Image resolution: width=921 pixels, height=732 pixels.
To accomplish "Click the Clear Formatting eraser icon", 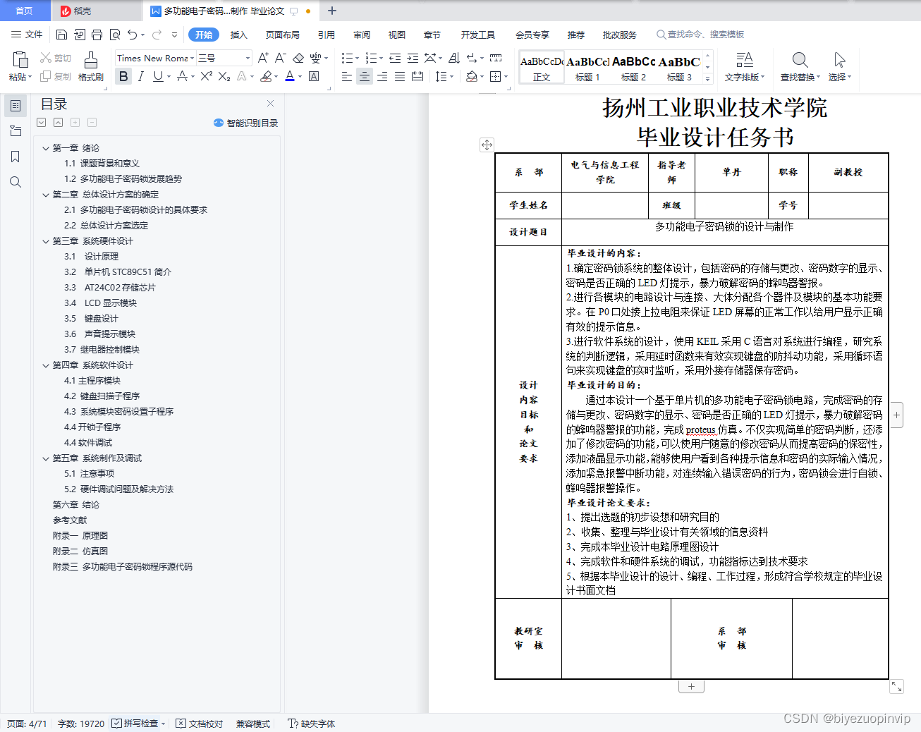I will click(x=298, y=58).
